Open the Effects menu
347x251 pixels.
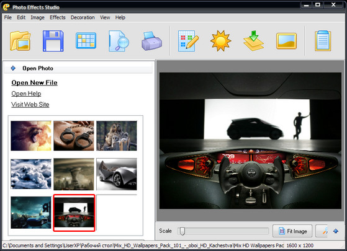(58, 17)
